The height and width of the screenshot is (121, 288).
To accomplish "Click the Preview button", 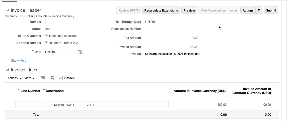I will 189,10.
